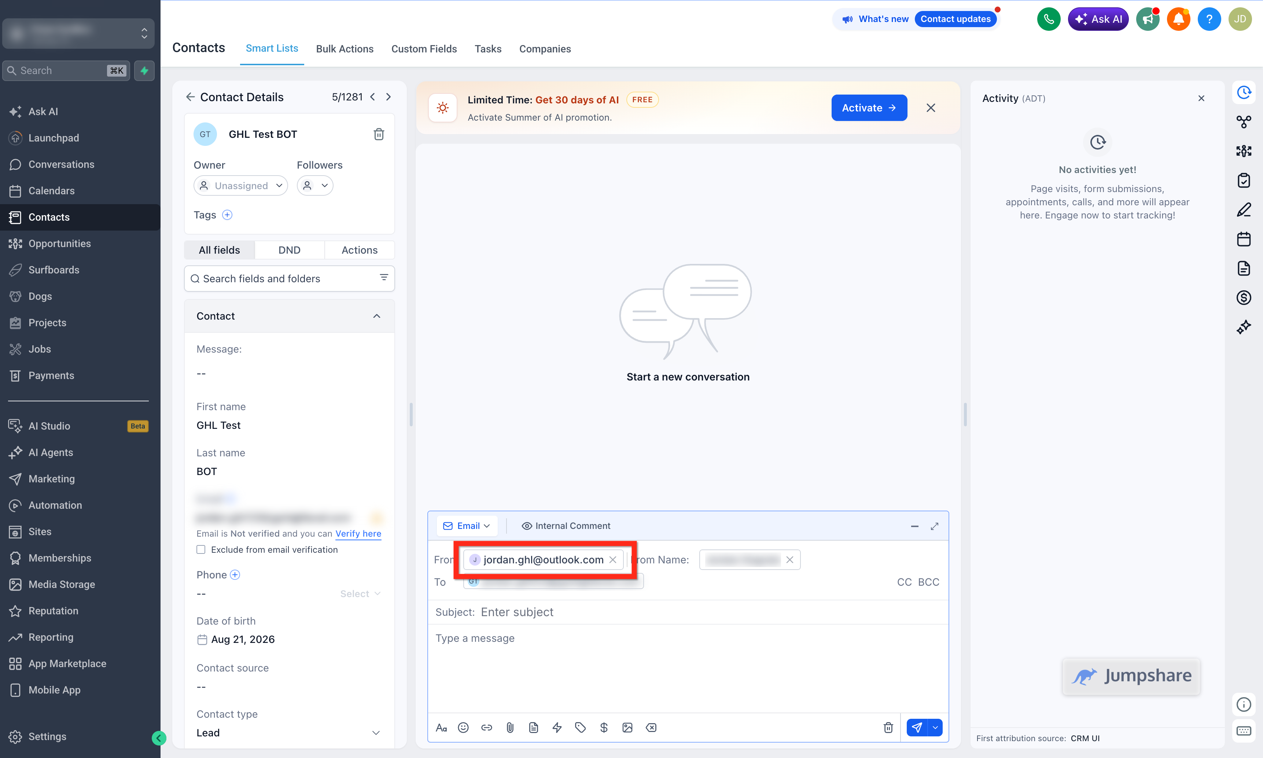Insert a link using the composer link icon
Screen dimensions: 1263x758
487,727
